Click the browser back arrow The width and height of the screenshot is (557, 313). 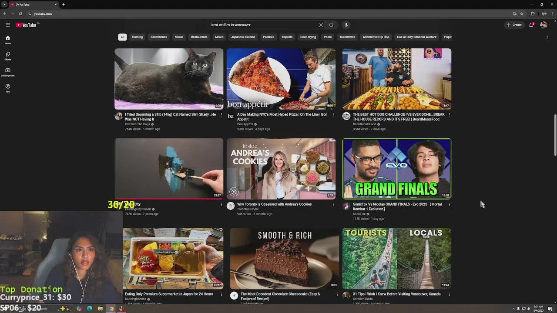coord(5,13)
